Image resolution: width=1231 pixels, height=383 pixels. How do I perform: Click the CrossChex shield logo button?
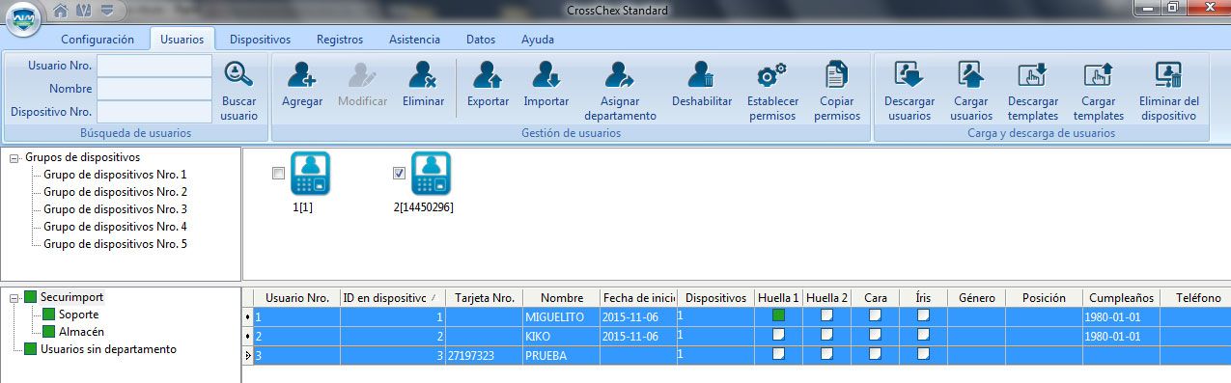click(24, 18)
